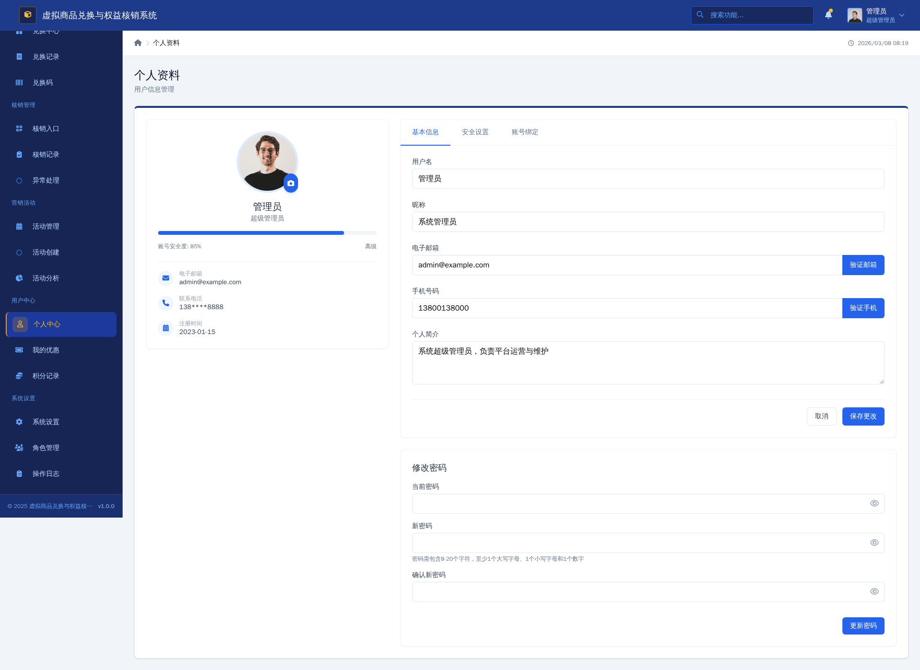Switch to the 账号绑定 tab
Screen dimensions: 920x670
525,132
